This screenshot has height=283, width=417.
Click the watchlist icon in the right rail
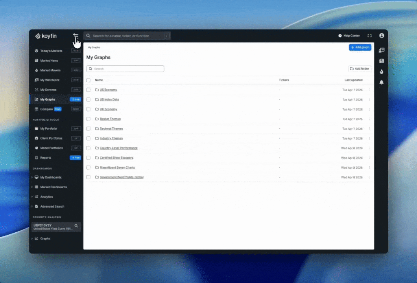click(x=381, y=50)
